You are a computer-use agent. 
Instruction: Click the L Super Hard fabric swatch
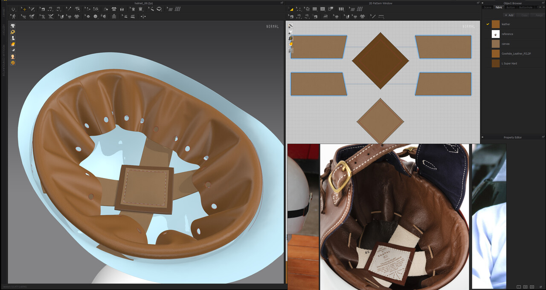click(x=496, y=63)
